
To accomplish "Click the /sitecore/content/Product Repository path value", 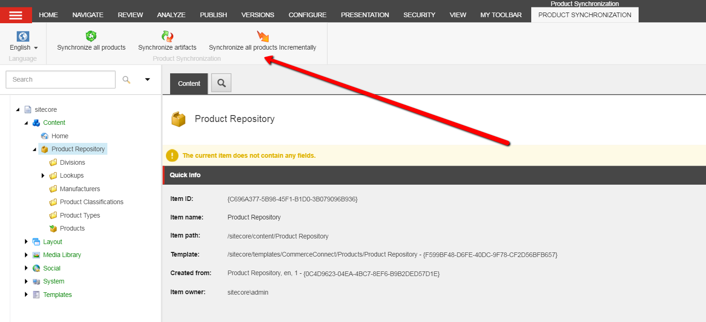I will coord(278,236).
